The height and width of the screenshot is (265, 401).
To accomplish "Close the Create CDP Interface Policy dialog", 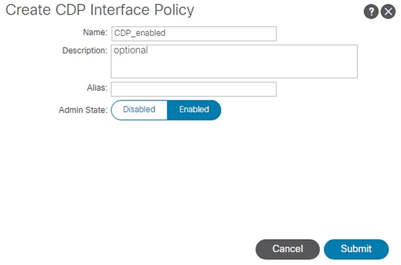I will pyautogui.click(x=388, y=12).
